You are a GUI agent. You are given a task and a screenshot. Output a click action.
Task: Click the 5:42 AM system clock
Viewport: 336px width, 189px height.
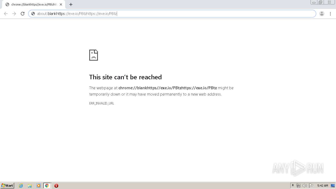(323, 186)
